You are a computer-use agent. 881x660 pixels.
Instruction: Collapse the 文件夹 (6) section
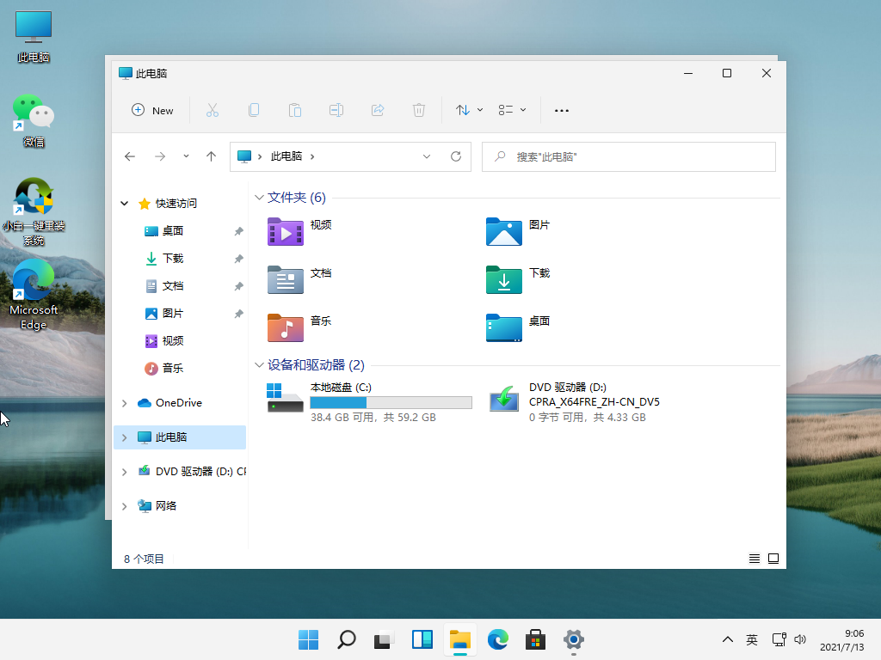[259, 197]
